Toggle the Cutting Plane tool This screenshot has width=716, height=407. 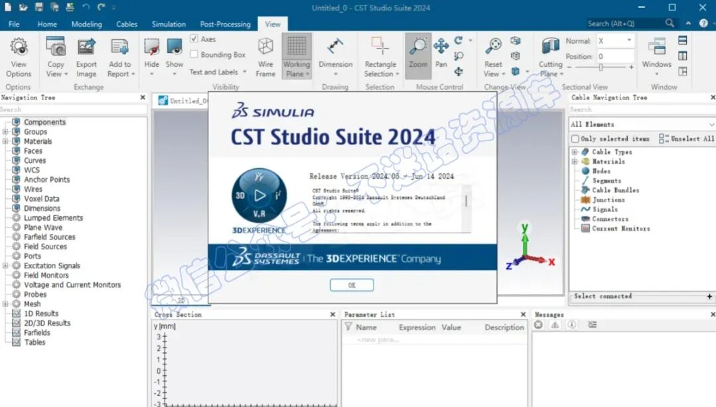point(550,57)
